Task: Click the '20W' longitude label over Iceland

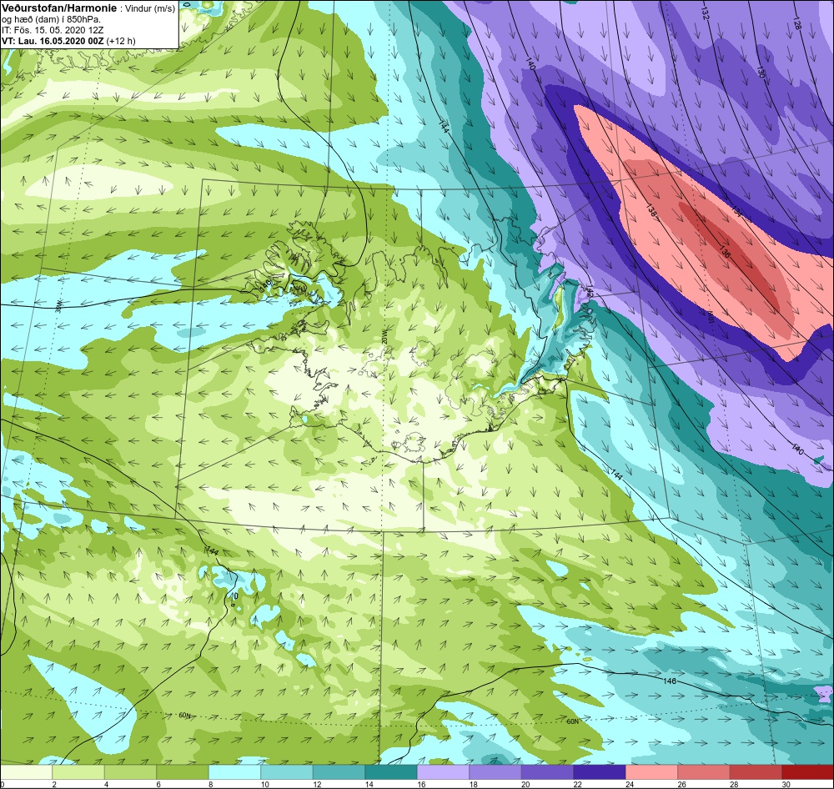Action: pyautogui.click(x=384, y=336)
